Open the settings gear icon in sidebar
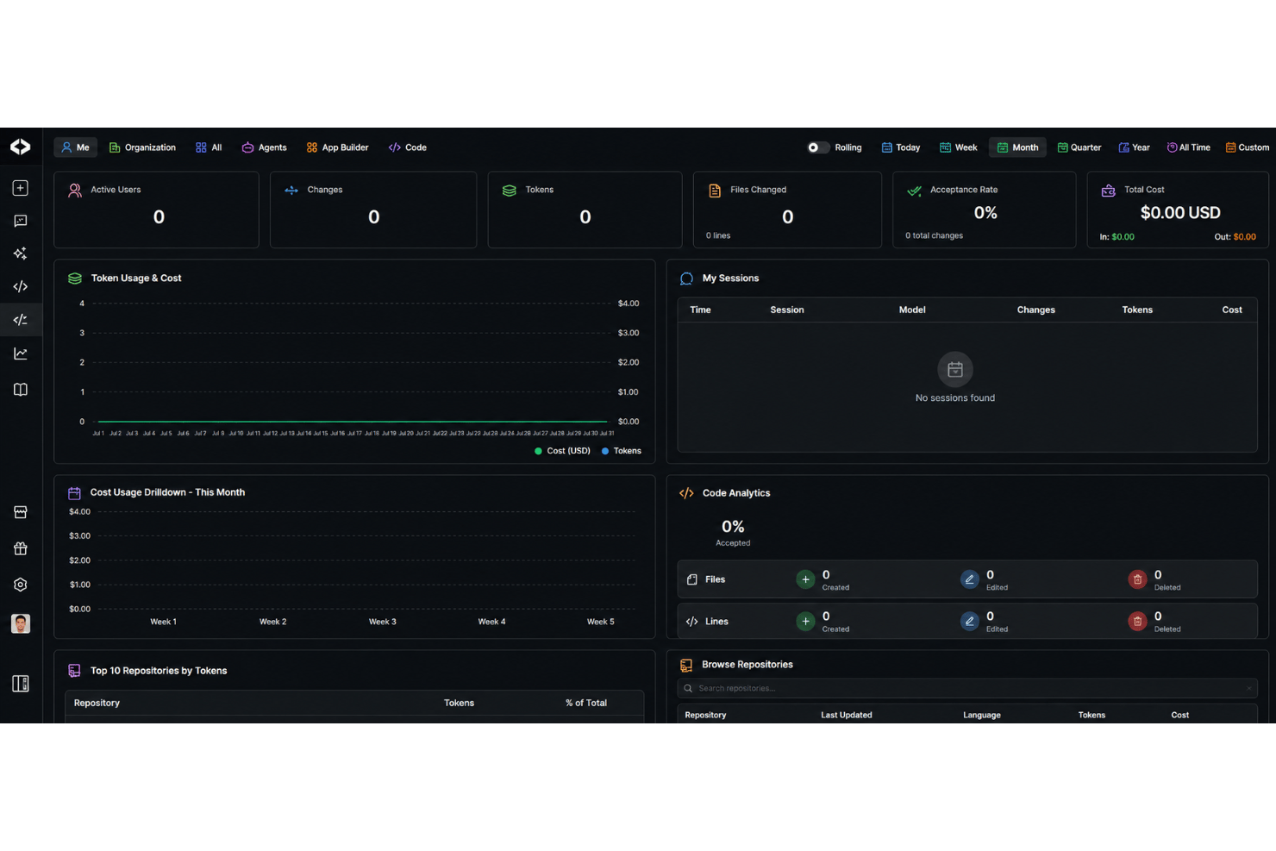Viewport: 1276px width, 851px height. 21,585
